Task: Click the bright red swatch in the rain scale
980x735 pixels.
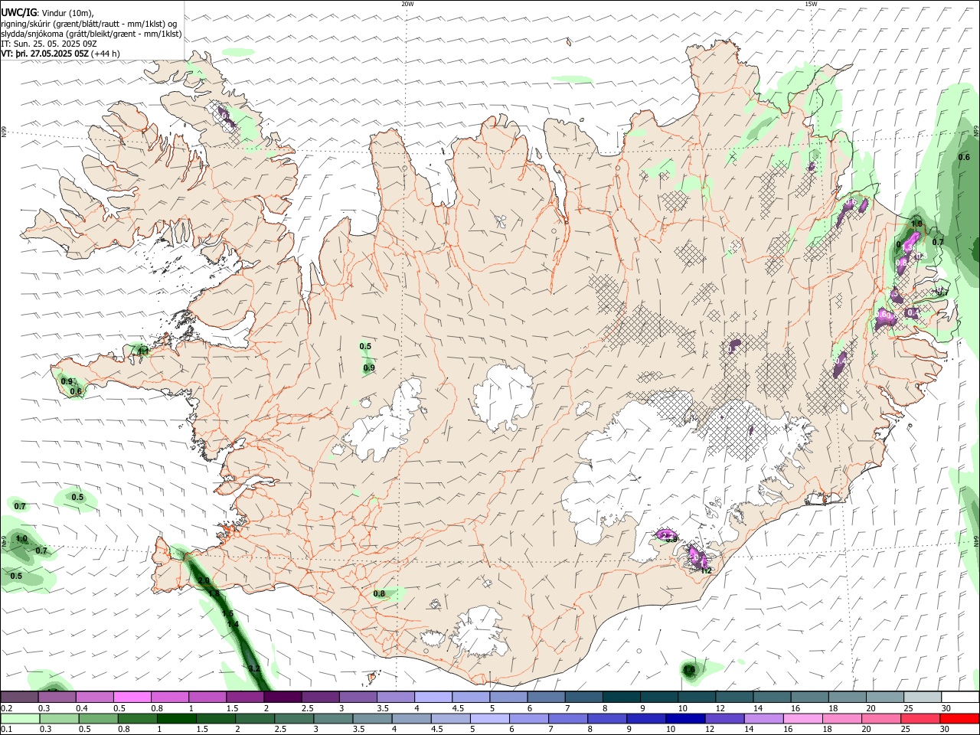Action: click(x=961, y=719)
